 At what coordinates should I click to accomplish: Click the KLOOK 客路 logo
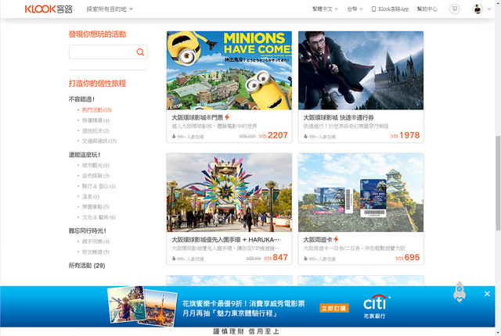(49, 9)
